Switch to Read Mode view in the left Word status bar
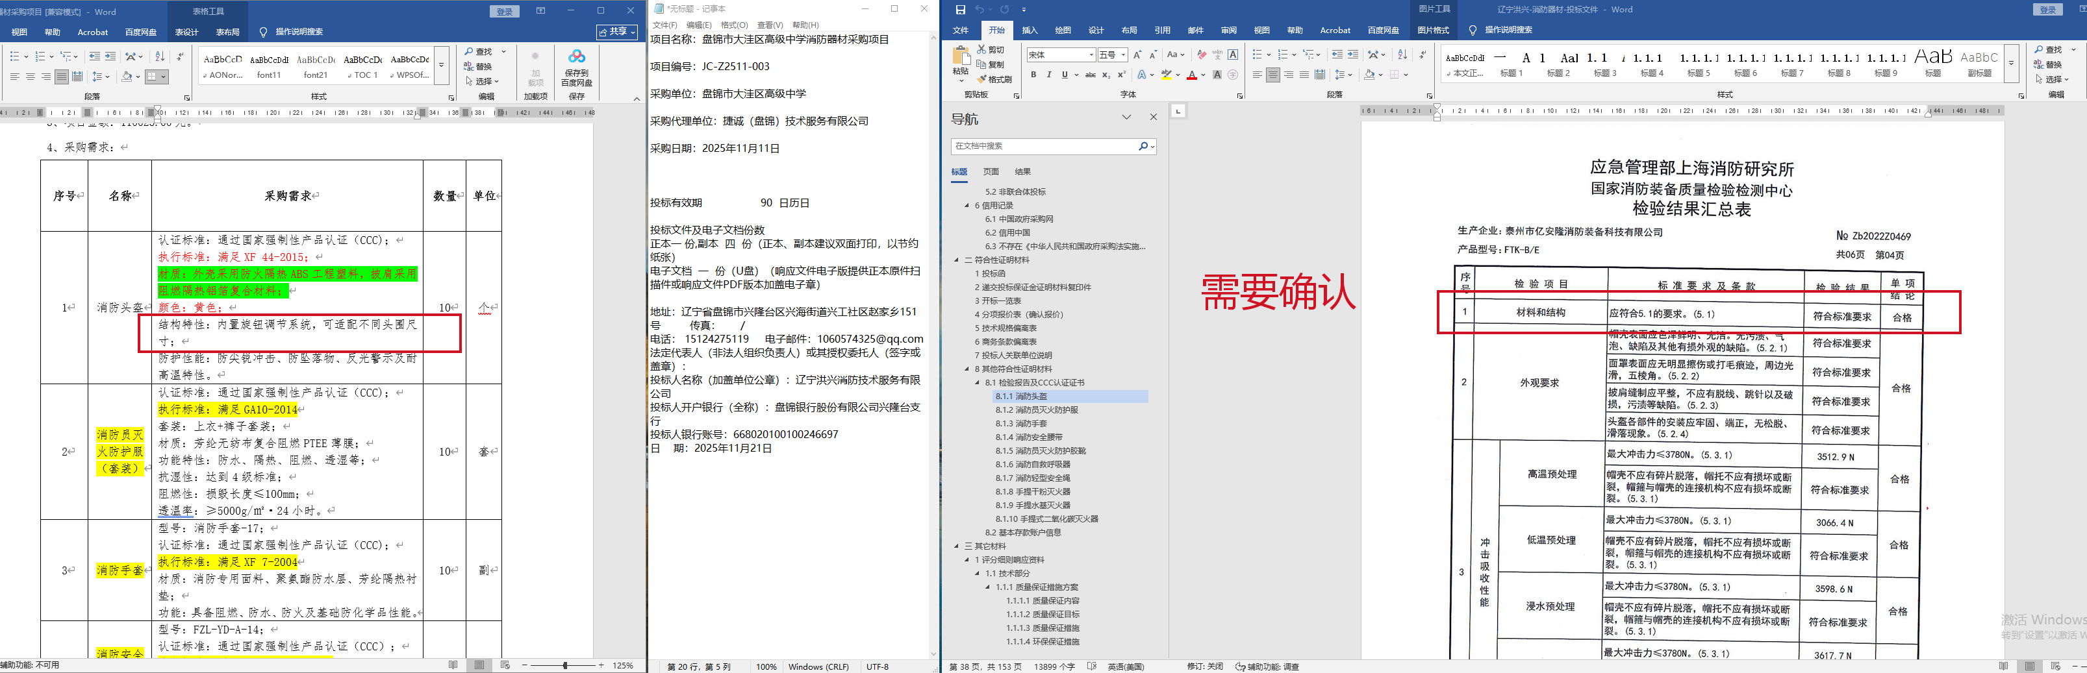2087x673 pixels. point(453,665)
